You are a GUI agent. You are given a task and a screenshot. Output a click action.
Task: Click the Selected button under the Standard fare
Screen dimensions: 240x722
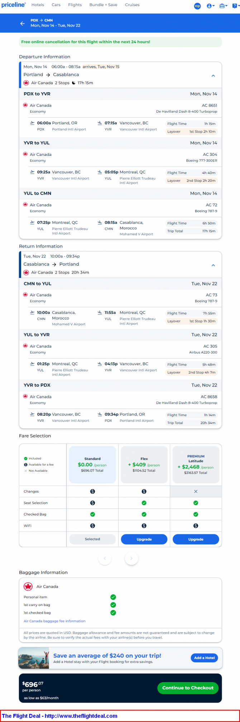[x=92, y=539]
